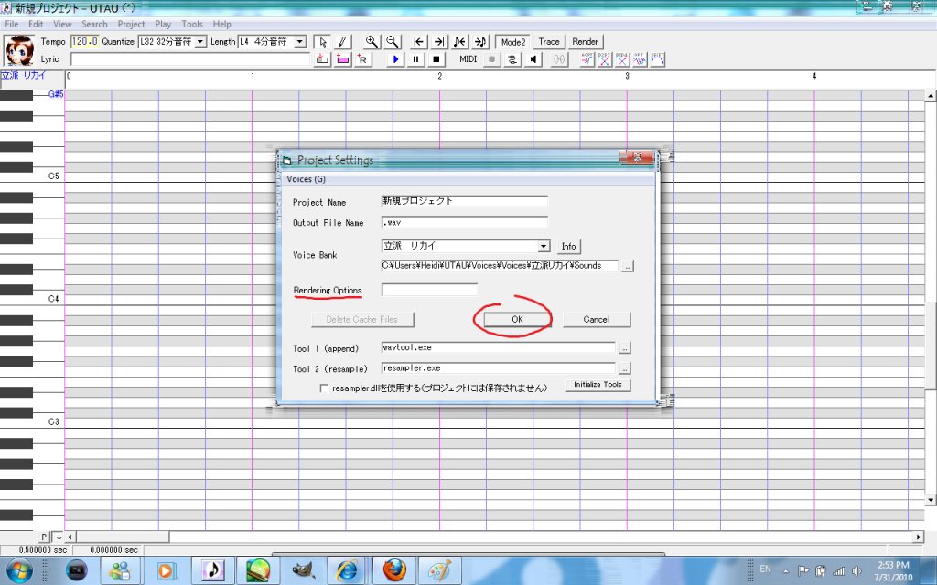
Task: Click the Lyric input field in the toolbar
Action: [x=190, y=59]
